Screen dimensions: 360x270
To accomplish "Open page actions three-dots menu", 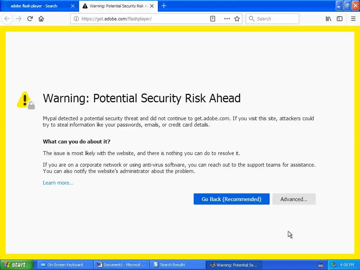I will [x=227, y=19].
